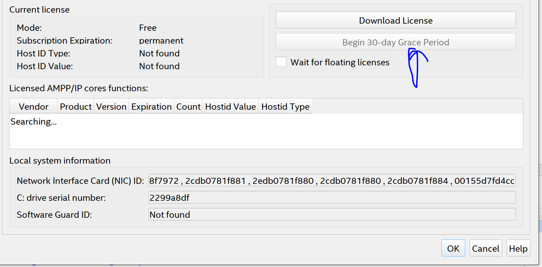Screen dimensions: 542x267
Task: Click the Software Guard ID field
Action: click(331, 215)
